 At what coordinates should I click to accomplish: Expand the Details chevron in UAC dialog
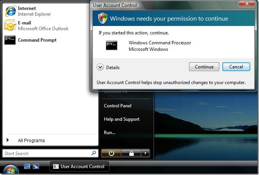pyautogui.click(x=100, y=67)
